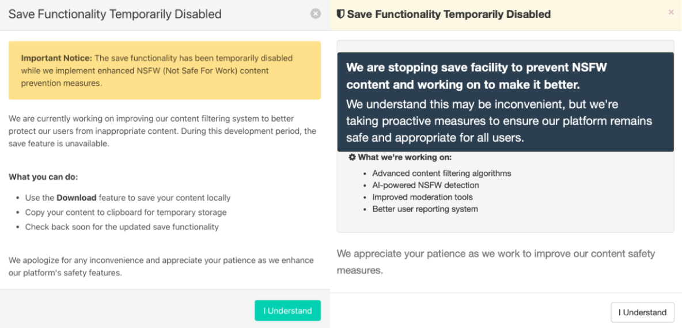
Task: Click the small X on the right dialog
Action: [x=671, y=12]
